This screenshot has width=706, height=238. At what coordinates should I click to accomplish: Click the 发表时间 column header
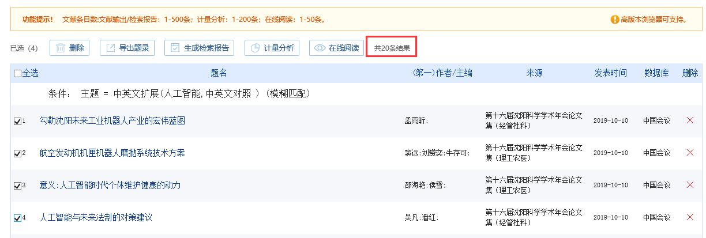[x=610, y=73]
